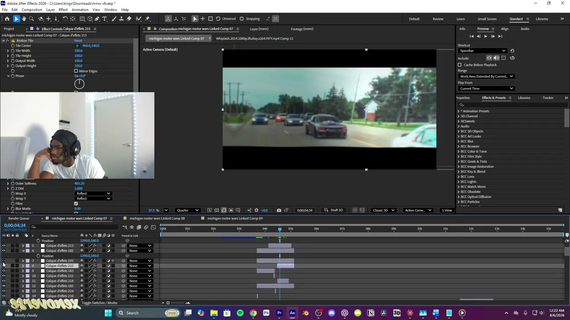This screenshot has height=320, width=570.
Task: Hide layer Calque d'effets 182
Action: click(4, 251)
